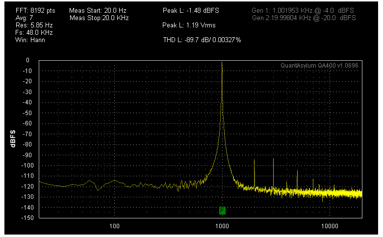The width and height of the screenshot is (383, 237).
Task: Click the 100 frequency axis label
Action: coord(114,226)
